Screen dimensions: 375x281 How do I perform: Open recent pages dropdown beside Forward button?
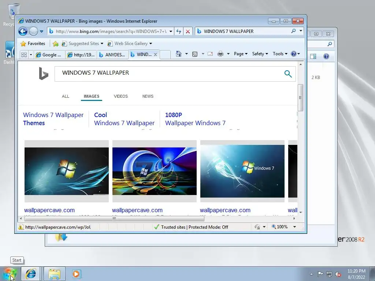pos(41,31)
